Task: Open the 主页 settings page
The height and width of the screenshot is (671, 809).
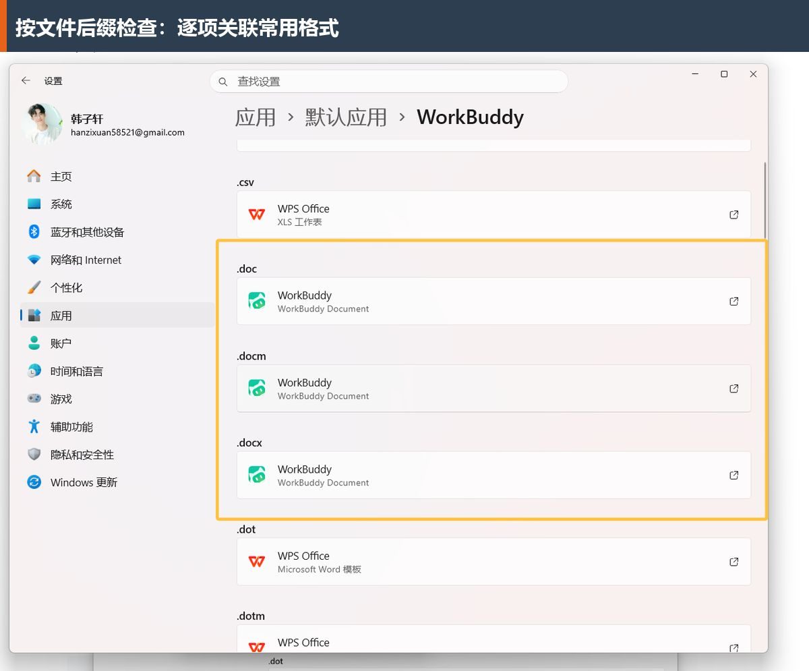Action: (x=117, y=176)
